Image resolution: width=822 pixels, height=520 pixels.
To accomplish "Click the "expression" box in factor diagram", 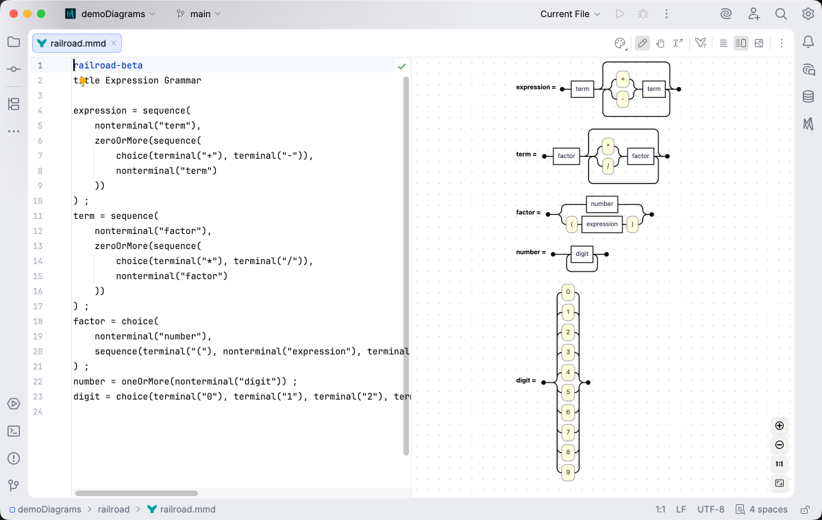I will [x=602, y=224].
